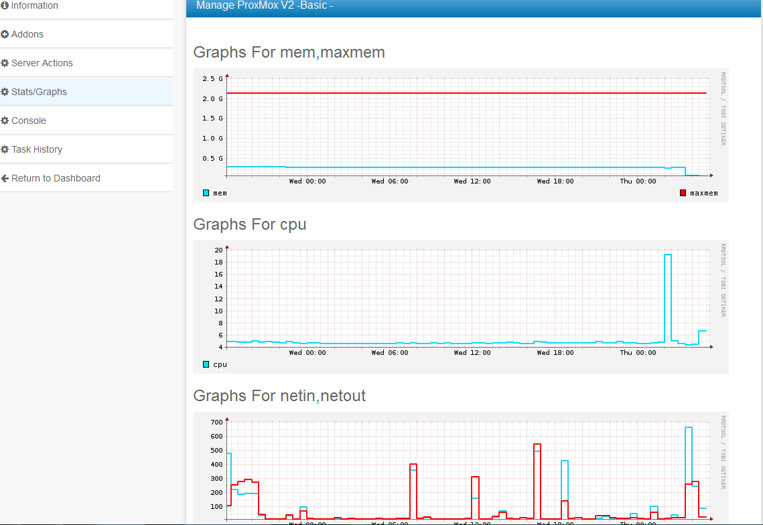The image size is (763, 525).
Task: Click the back arrow icon beside Return to Dashboard
Action: pos(5,178)
